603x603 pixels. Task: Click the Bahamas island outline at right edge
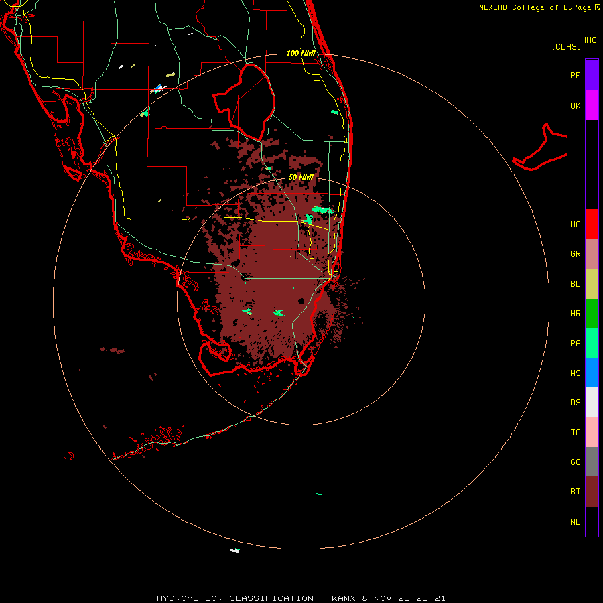coord(539,148)
